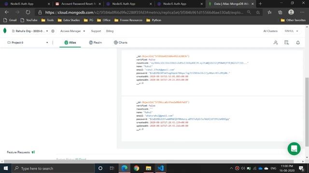The image size is (309, 173).
Task: Click the zoom magnifier in address bar
Action: 249,12
